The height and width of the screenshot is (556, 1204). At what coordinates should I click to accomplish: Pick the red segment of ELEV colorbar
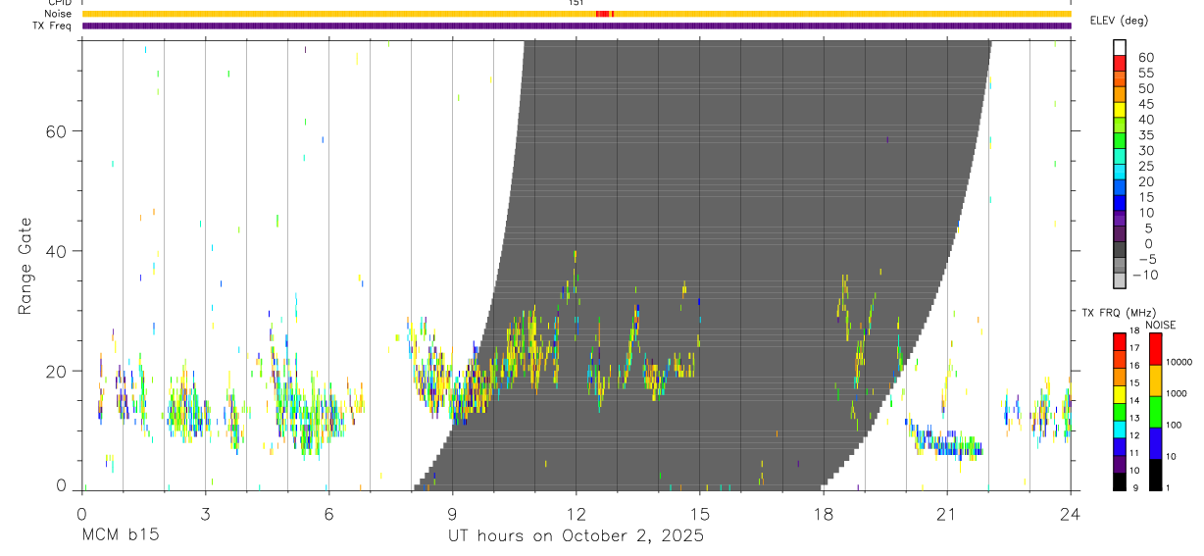click(1120, 64)
